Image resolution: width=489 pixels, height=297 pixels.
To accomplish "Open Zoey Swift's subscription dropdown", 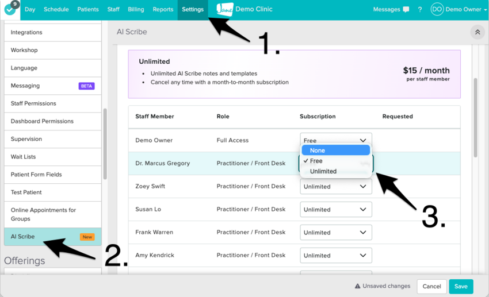I will [335, 187].
